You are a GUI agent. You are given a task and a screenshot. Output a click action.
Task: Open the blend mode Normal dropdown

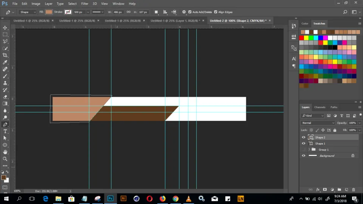[318, 123]
